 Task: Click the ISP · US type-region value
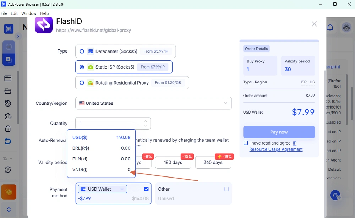point(308,82)
